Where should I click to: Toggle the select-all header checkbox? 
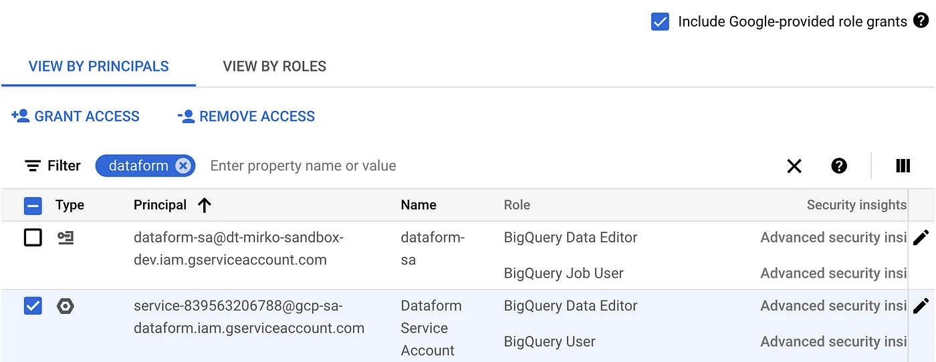coord(33,206)
